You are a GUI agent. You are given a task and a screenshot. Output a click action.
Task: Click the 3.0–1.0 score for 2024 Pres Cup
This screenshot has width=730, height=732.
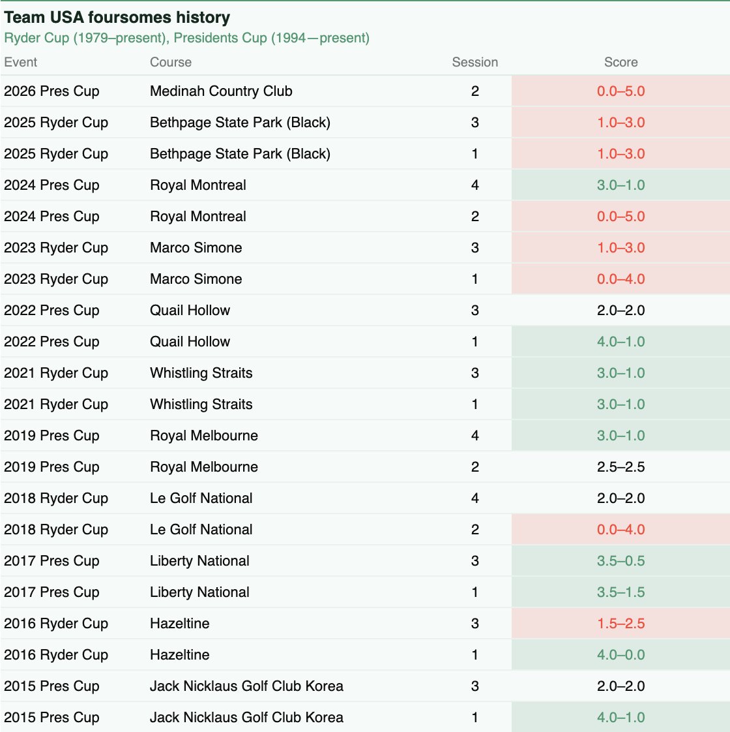[x=621, y=185]
